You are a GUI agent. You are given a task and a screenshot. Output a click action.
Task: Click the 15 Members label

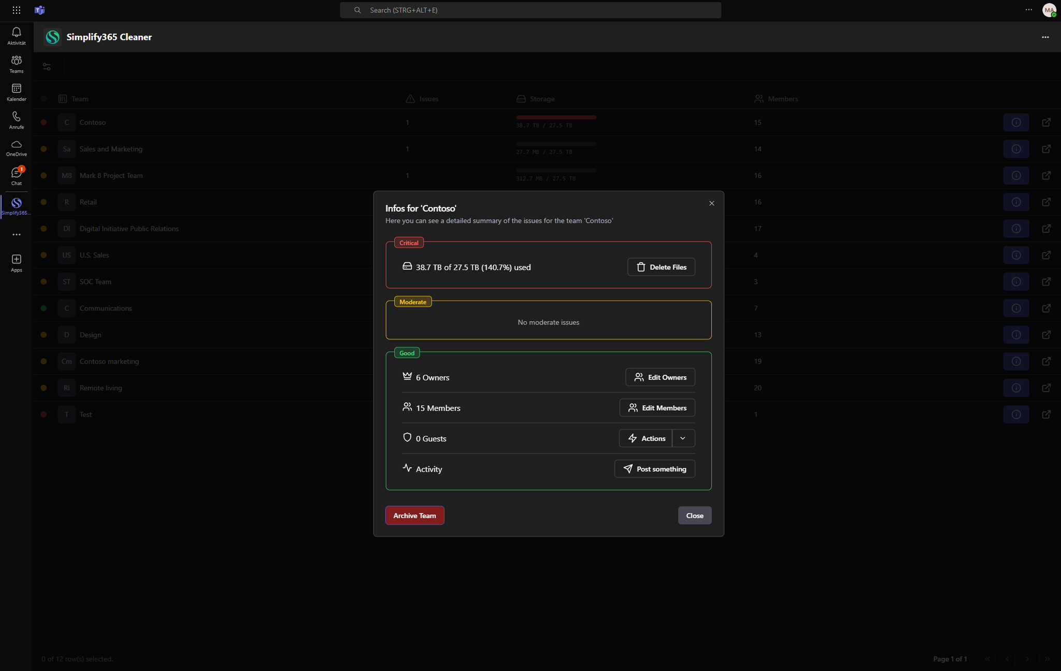[x=438, y=408]
